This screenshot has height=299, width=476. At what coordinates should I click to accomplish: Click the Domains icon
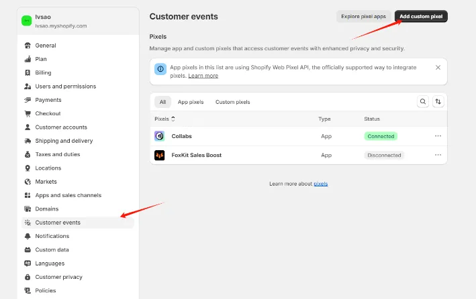pyautogui.click(x=28, y=209)
